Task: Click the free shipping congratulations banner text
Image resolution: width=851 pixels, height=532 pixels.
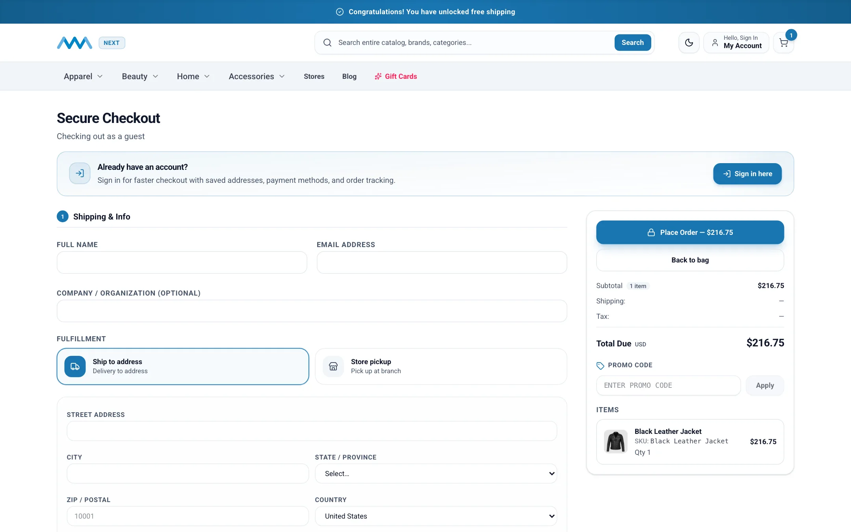Action: point(431,12)
